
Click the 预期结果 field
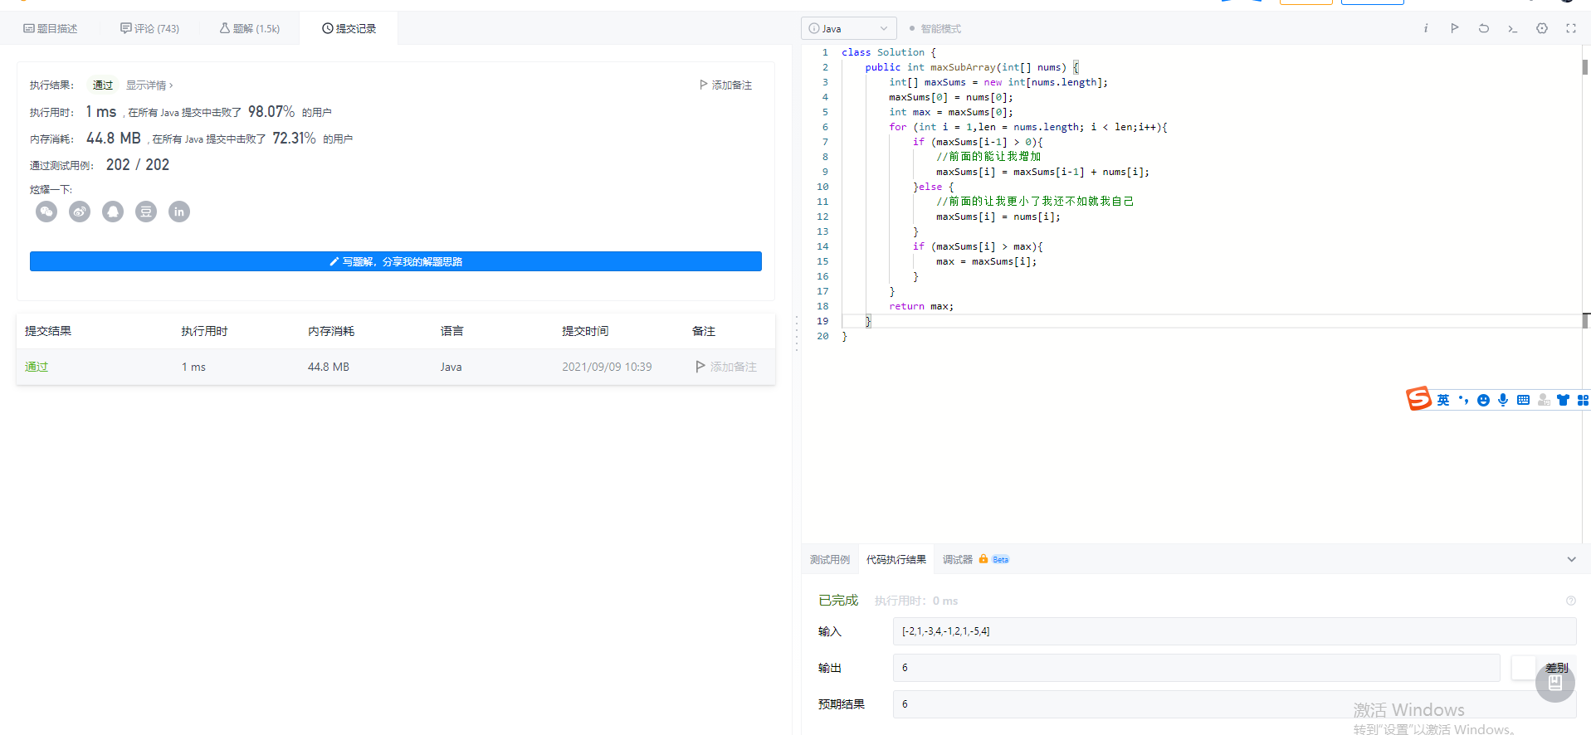coord(1234,704)
